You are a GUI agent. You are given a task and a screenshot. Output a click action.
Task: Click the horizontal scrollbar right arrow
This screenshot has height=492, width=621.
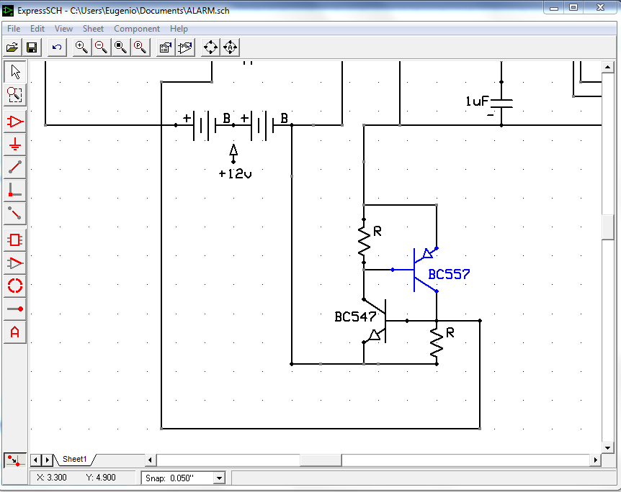click(595, 460)
